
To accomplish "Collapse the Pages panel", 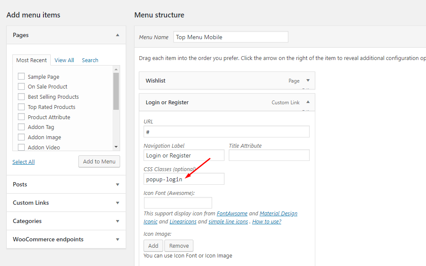I will (x=118, y=35).
